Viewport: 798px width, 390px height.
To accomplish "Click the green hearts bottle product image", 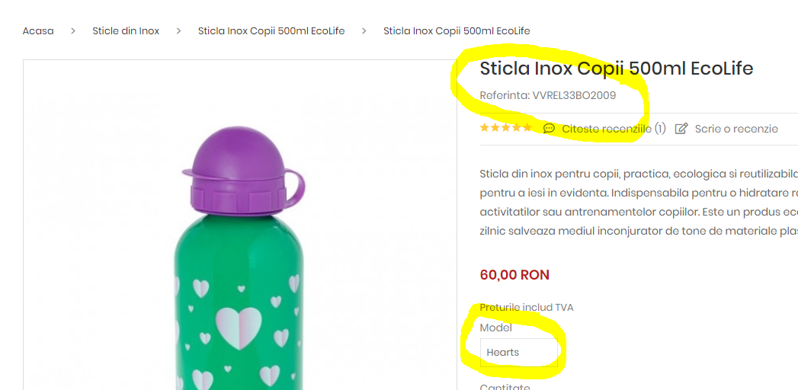I will 240,320.
